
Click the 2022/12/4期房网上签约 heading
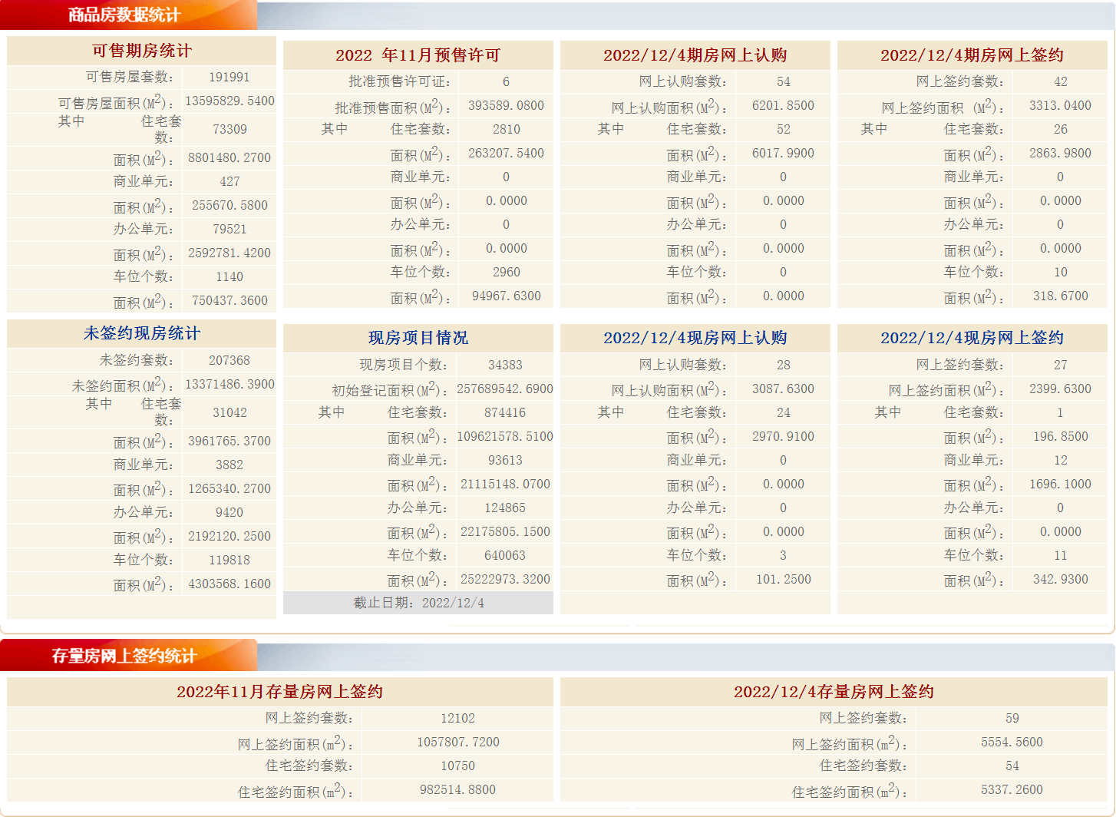tap(972, 55)
